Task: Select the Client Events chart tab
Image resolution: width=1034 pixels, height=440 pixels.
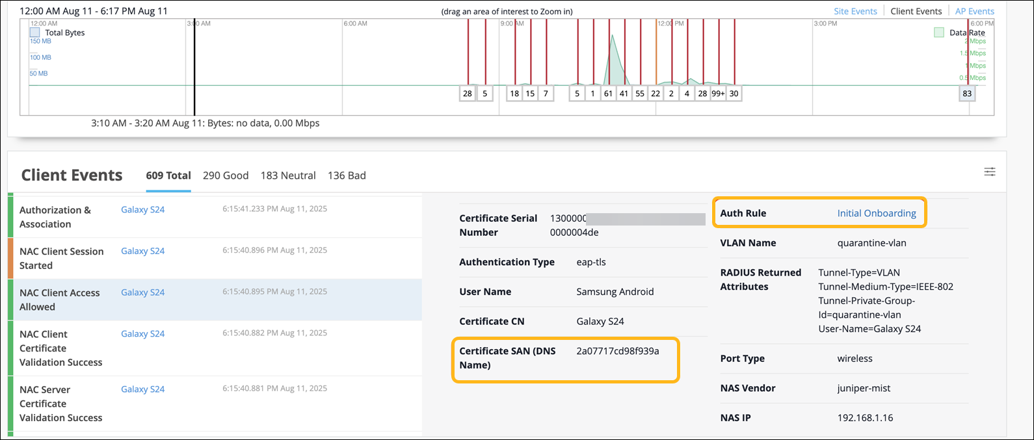Action: tap(916, 11)
